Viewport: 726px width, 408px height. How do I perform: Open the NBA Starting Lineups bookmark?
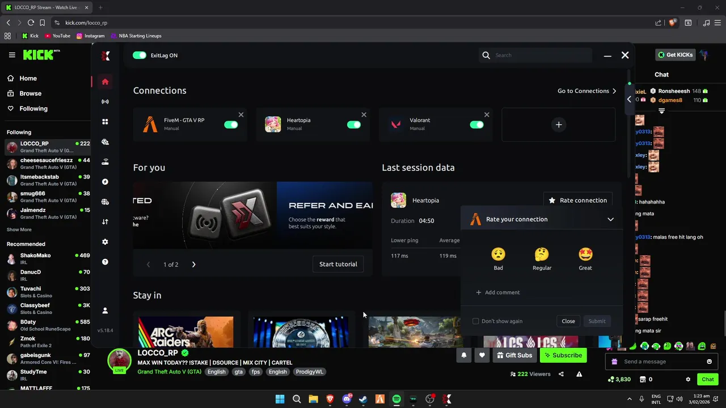click(136, 36)
